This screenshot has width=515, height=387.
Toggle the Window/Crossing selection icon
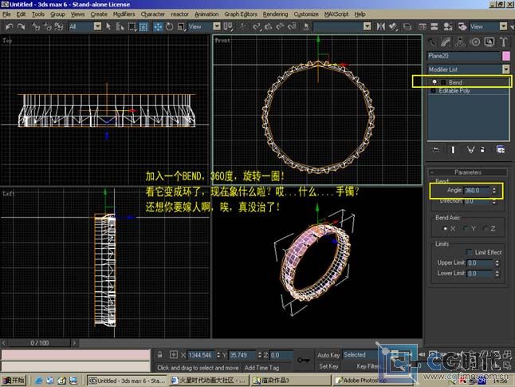click(143, 26)
